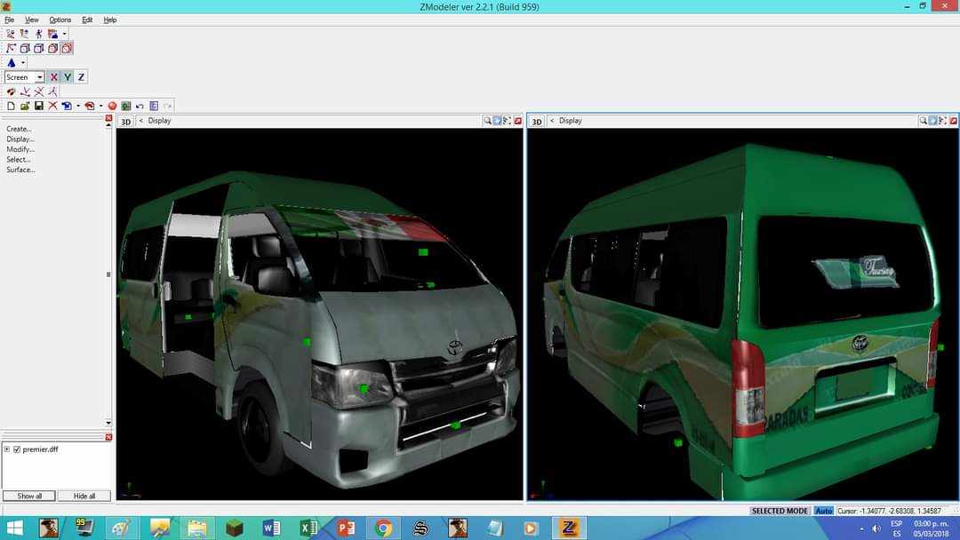960x540 pixels.
Task: Open the Edit menu
Action: [x=87, y=20]
